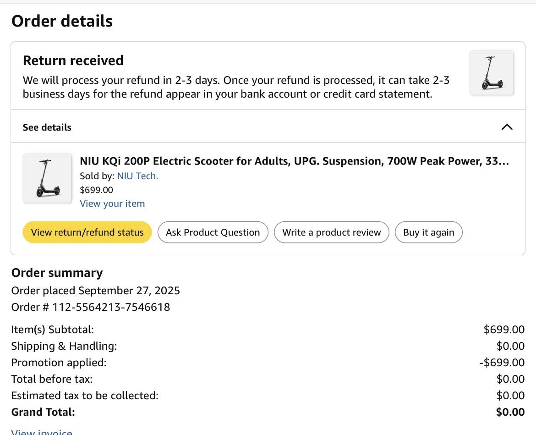
Task: Click the Return received status heading
Action: pos(73,61)
